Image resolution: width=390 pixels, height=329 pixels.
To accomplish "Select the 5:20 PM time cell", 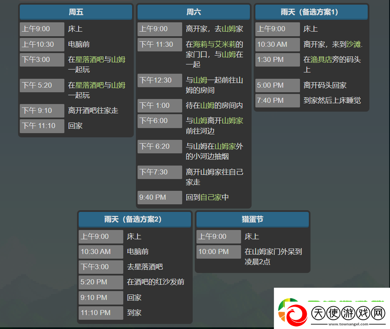I will tap(101, 282).
